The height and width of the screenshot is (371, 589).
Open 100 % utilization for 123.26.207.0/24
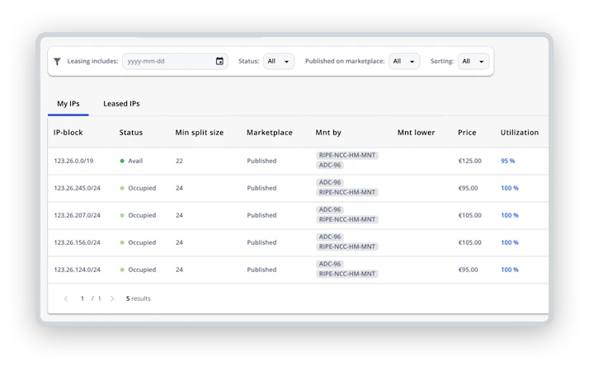click(x=509, y=215)
